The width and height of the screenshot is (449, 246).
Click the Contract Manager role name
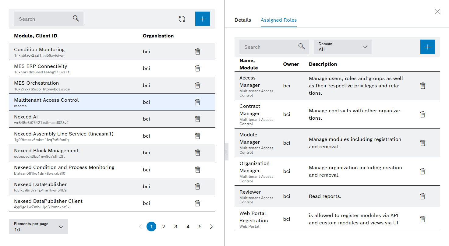250,110
